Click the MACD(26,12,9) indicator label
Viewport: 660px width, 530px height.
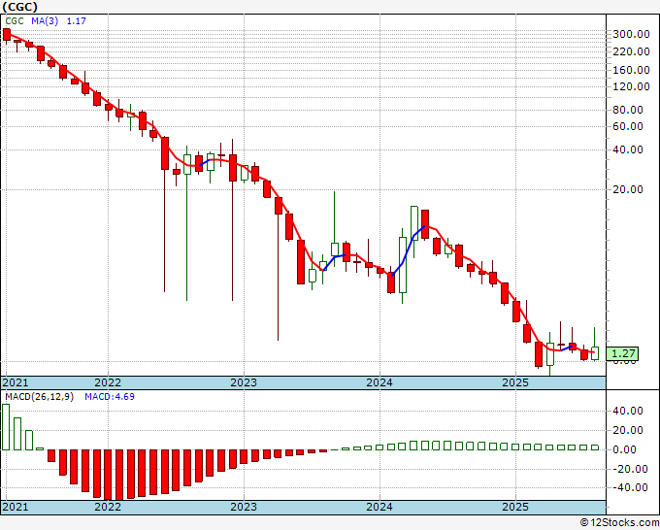point(39,397)
